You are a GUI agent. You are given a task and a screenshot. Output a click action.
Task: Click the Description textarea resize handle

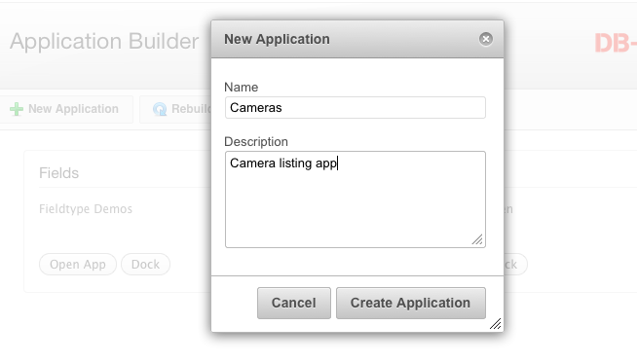coord(477,239)
